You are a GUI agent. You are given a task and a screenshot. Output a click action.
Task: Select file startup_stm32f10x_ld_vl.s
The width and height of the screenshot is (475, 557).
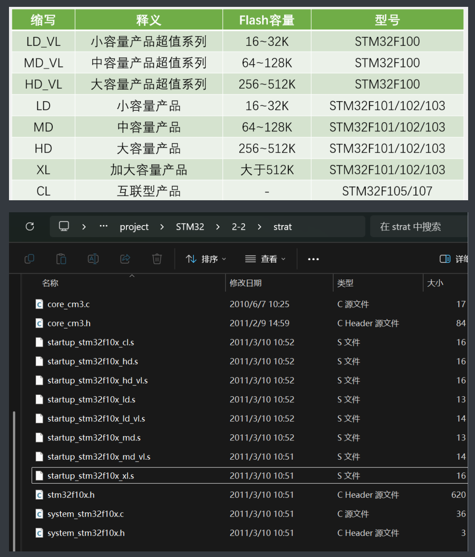tap(96, 419)
